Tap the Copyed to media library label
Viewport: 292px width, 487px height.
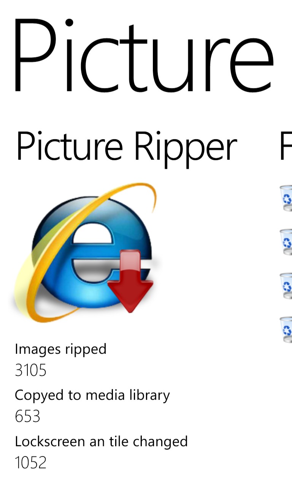pyautogui.click(x=92, y=396)
